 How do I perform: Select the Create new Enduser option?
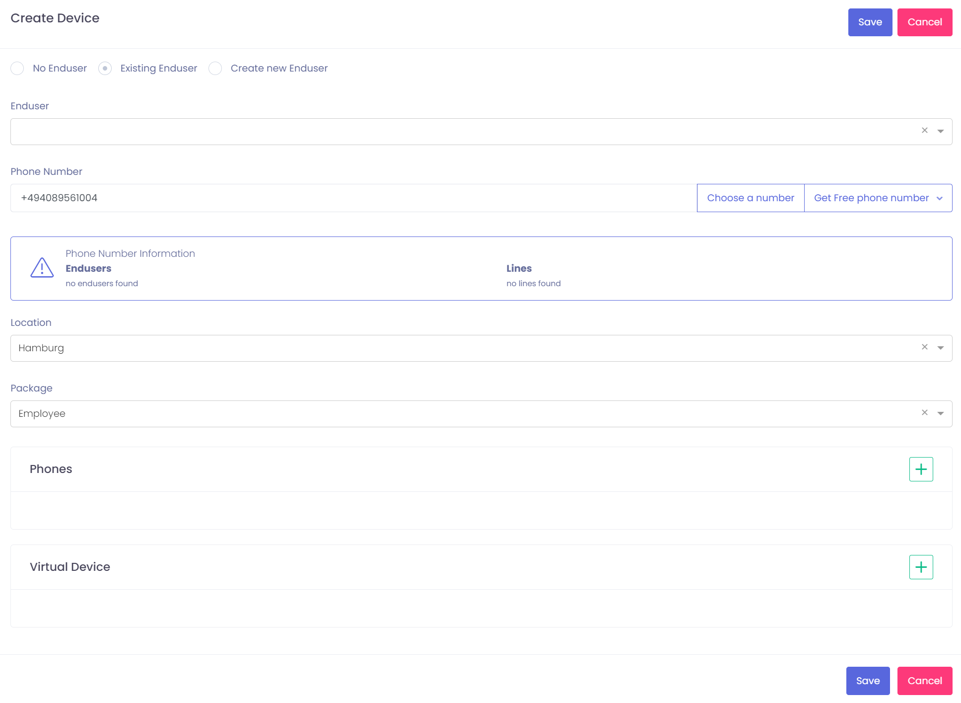(x=215, y=68)
